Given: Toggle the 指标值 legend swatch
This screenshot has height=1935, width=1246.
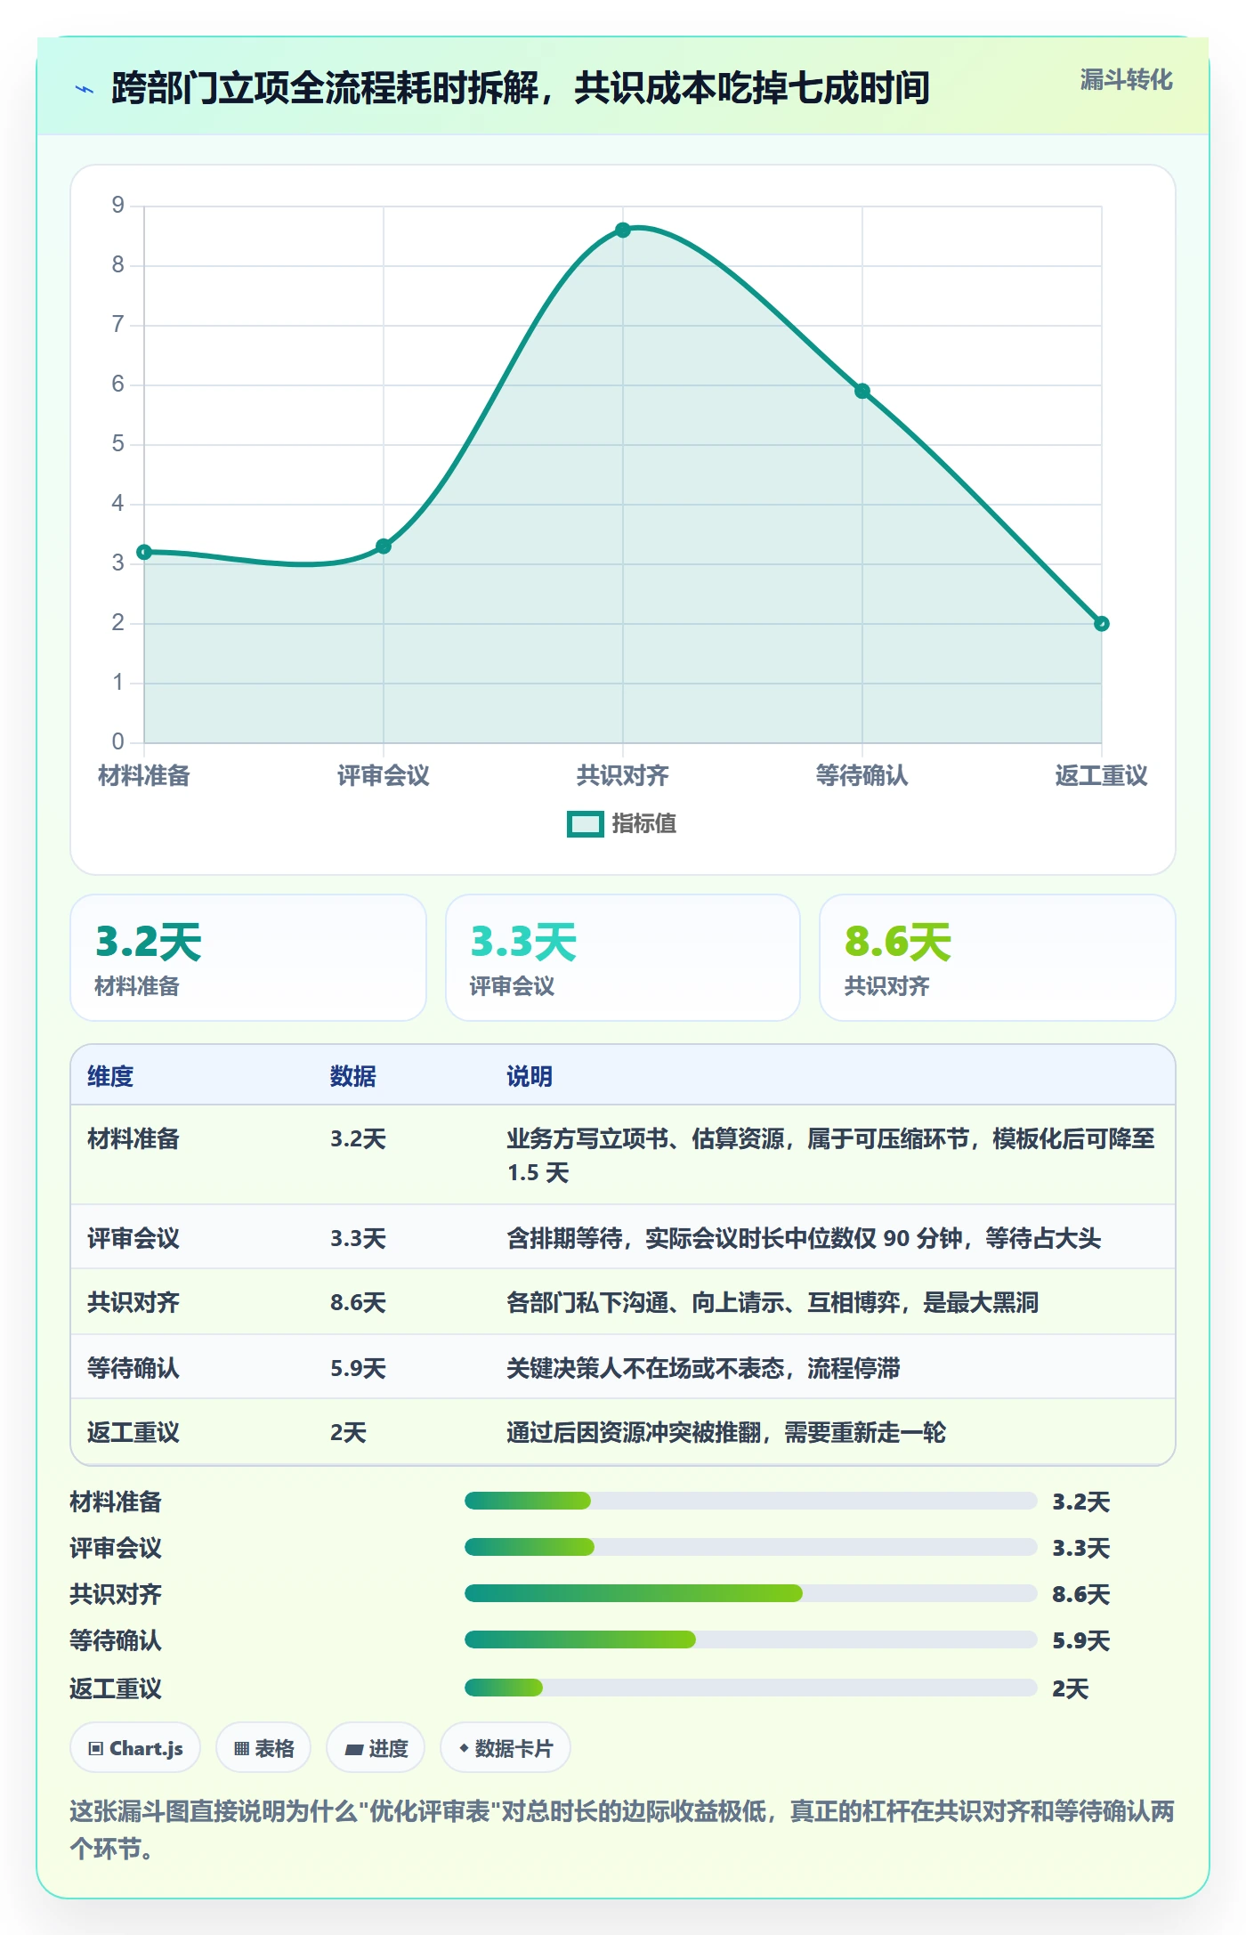Looking at the screenshot, I should [x=586, y=824].
